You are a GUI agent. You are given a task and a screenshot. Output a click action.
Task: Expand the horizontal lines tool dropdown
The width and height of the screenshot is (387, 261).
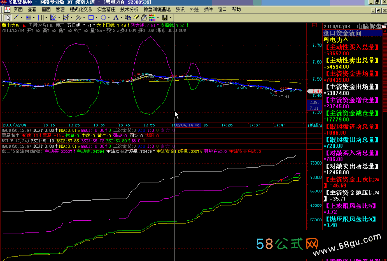[x=34, y=18]
